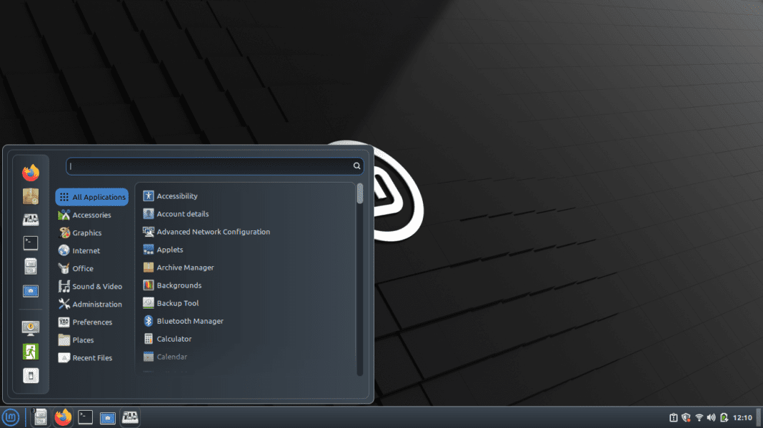Open the Files manager sidebar icon
The height and width of the screenshot is (428, 763).
pos(30,267)
